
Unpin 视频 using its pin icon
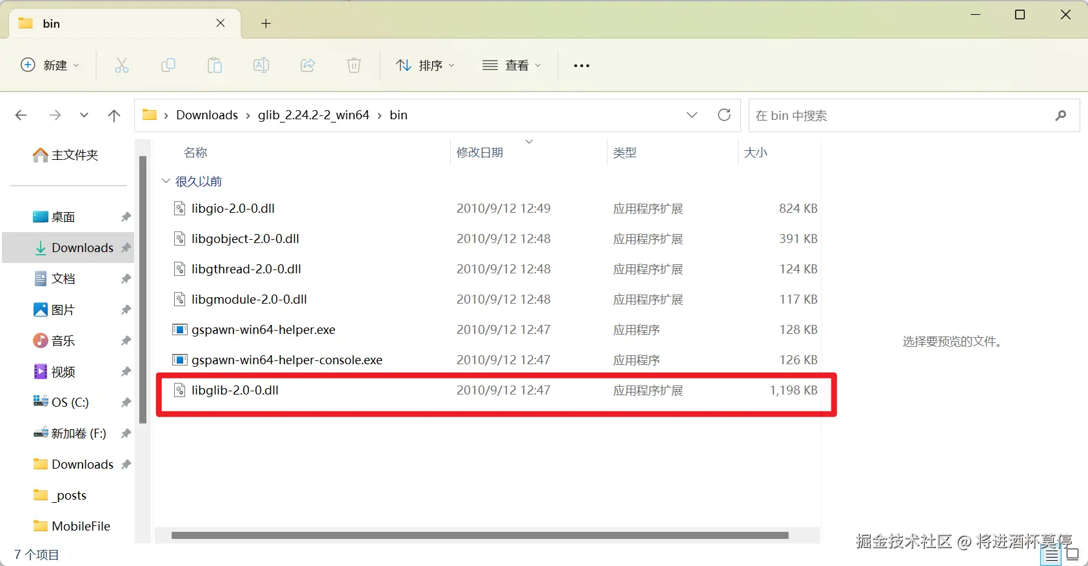pos(126,372)
